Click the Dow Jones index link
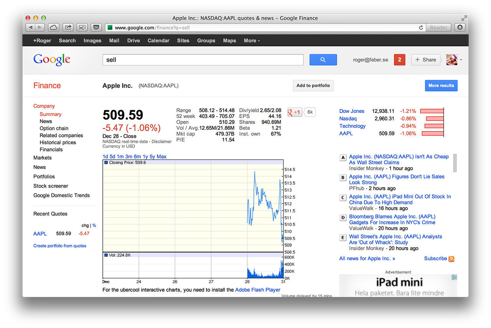 click(352, 111)
